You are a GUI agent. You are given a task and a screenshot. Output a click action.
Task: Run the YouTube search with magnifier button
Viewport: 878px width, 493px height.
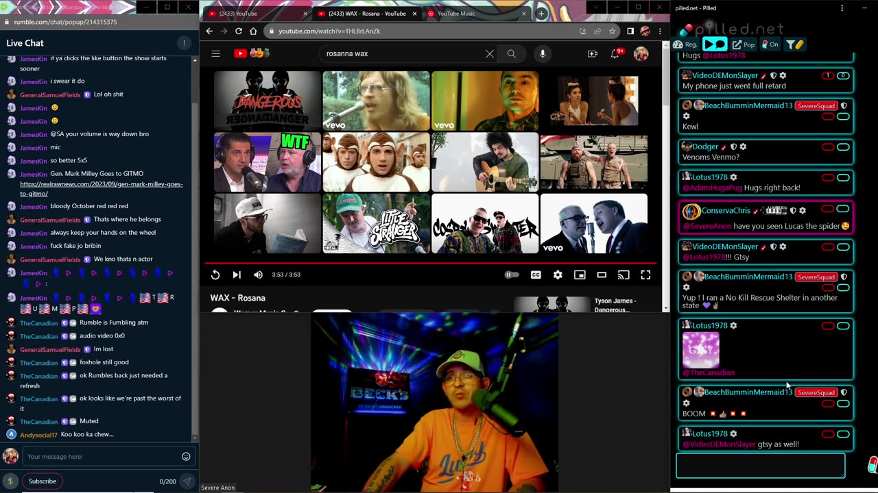click(x=511, y=53)
